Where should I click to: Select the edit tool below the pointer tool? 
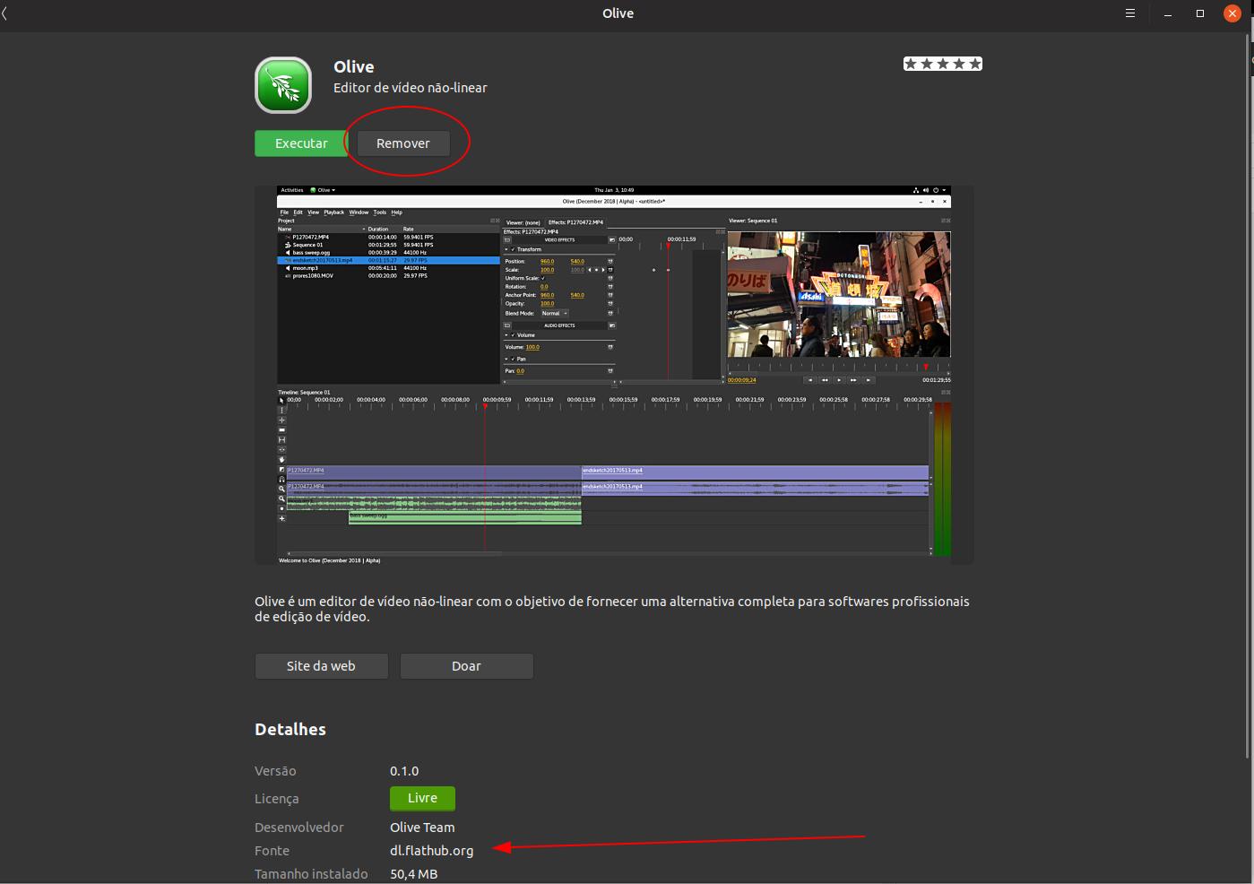[x=281, y=411]
